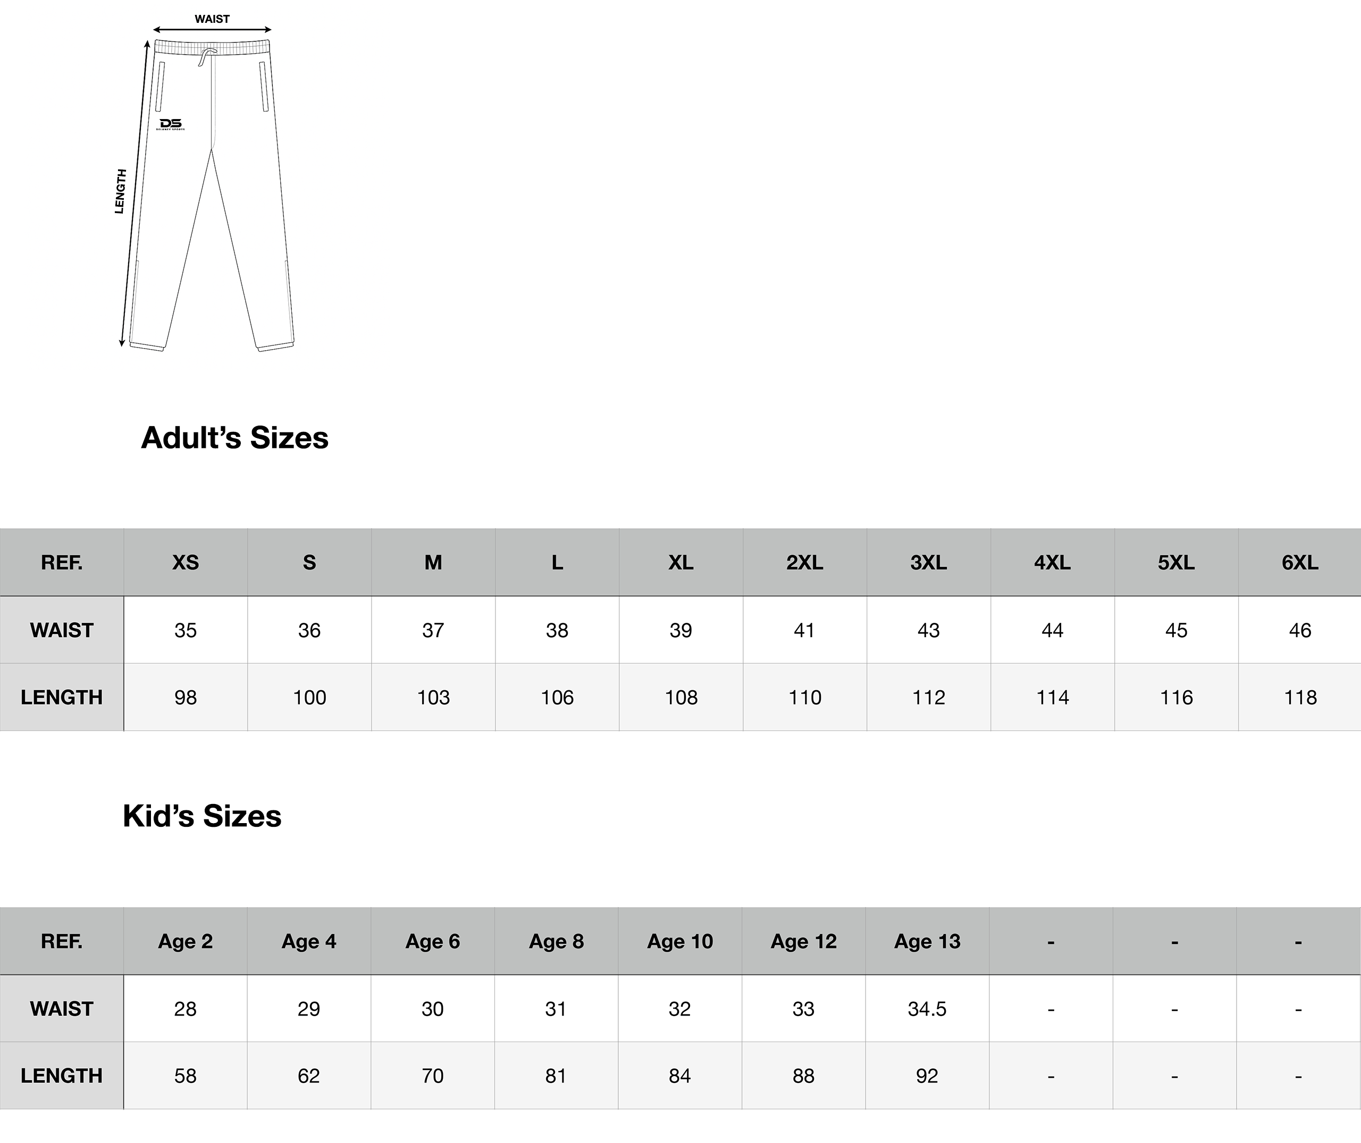Click the adult waist value 39

680,630
